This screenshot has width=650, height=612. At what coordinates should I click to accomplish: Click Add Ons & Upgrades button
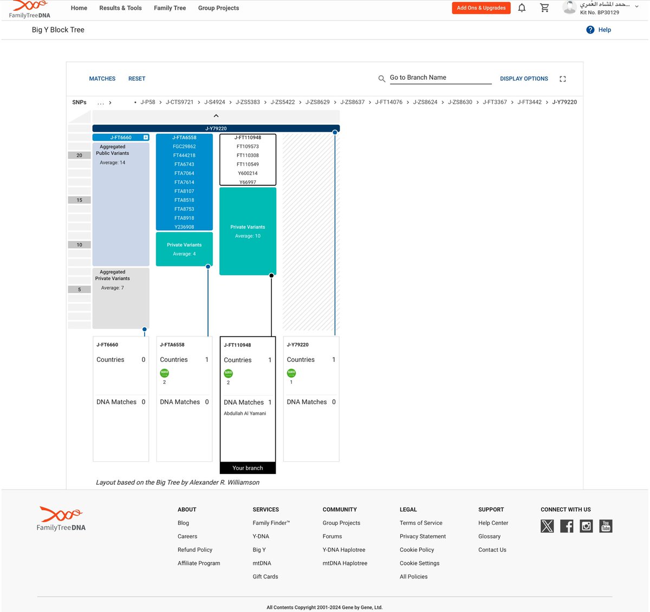click(481, 8)
